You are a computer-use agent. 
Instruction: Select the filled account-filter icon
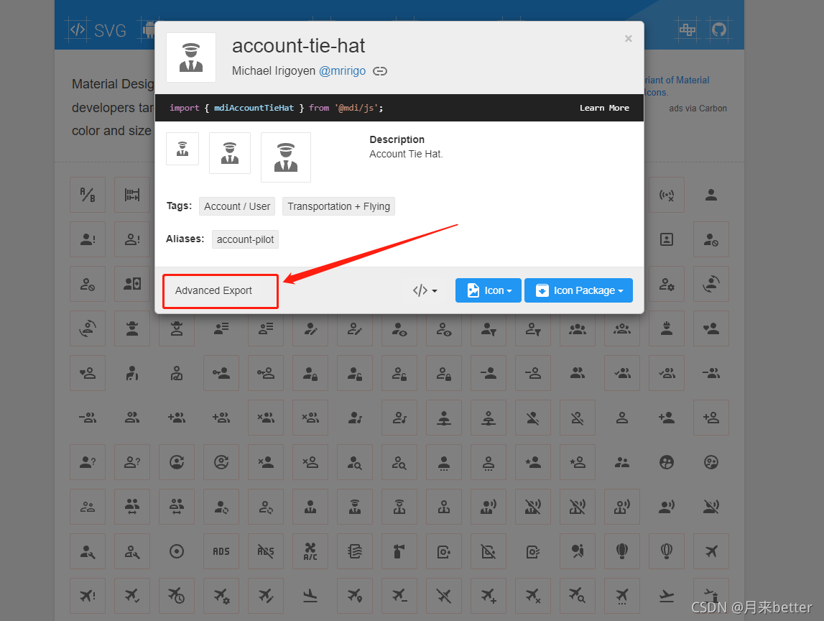[x=489, y=328]
